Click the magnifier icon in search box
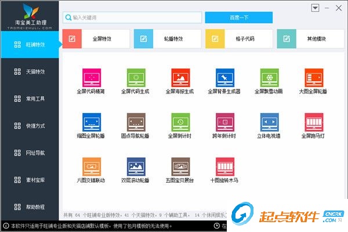The image size is (348, 232). [68, 17]
